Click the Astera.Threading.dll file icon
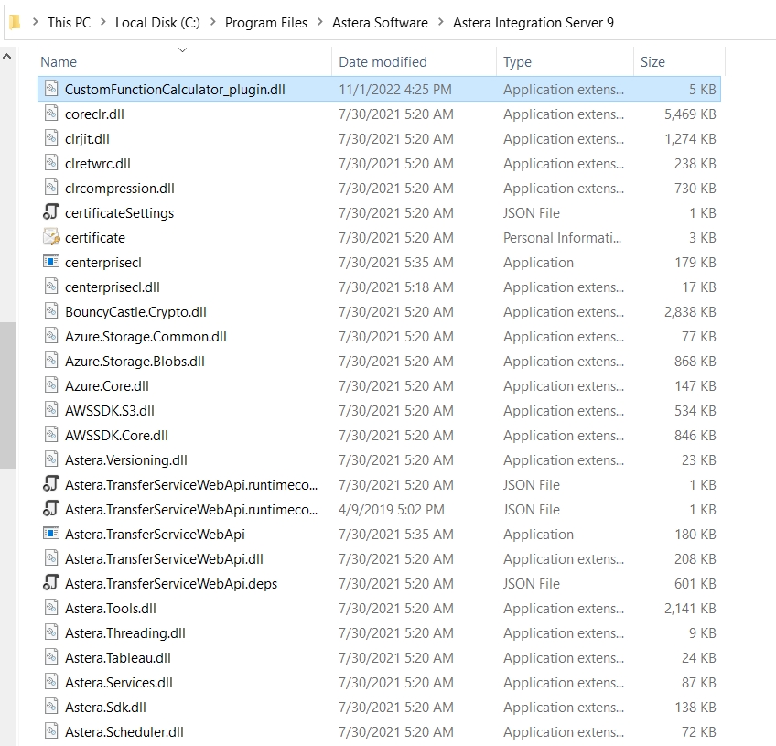776x746 pixels. pyautogui.click(x=51, y=632)
